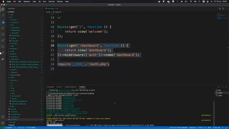Open the Search view in the activity bar
229x129 pixels.
[x=3, y=15]
